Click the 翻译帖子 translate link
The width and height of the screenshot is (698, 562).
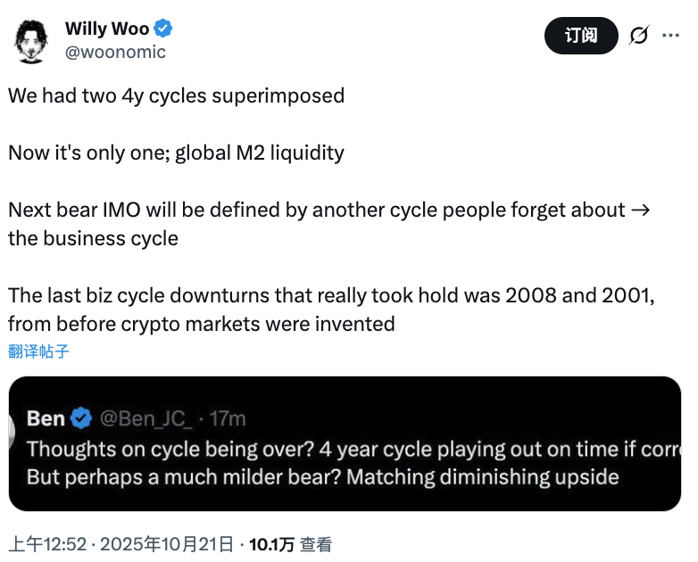(x=38, y=351)
